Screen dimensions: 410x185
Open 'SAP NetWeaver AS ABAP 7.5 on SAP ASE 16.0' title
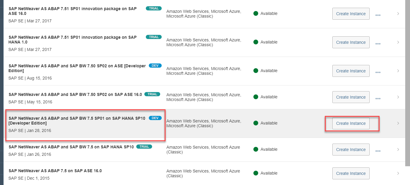[55, 171]
